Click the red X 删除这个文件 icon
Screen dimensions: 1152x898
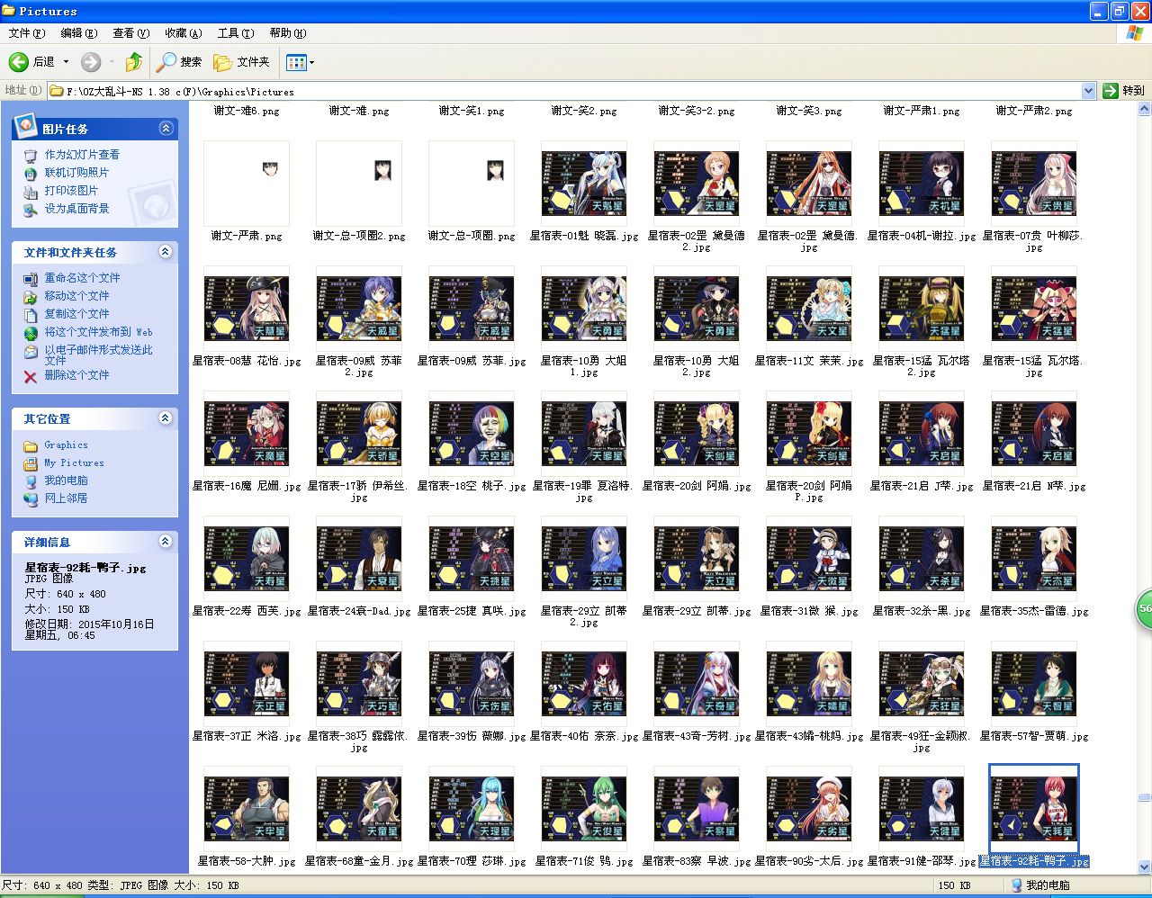(31, 376)
